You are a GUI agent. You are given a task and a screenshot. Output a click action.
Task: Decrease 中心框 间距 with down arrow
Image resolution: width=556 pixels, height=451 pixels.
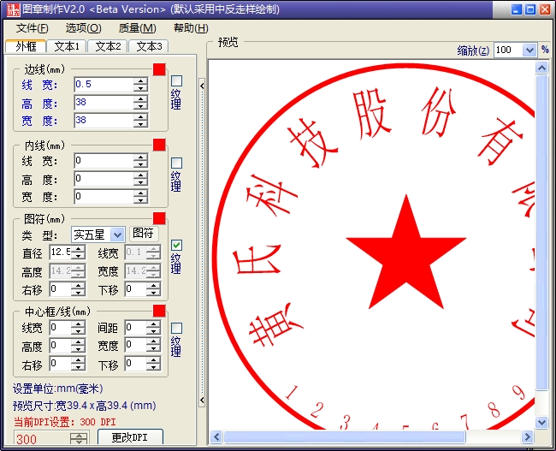153,331
